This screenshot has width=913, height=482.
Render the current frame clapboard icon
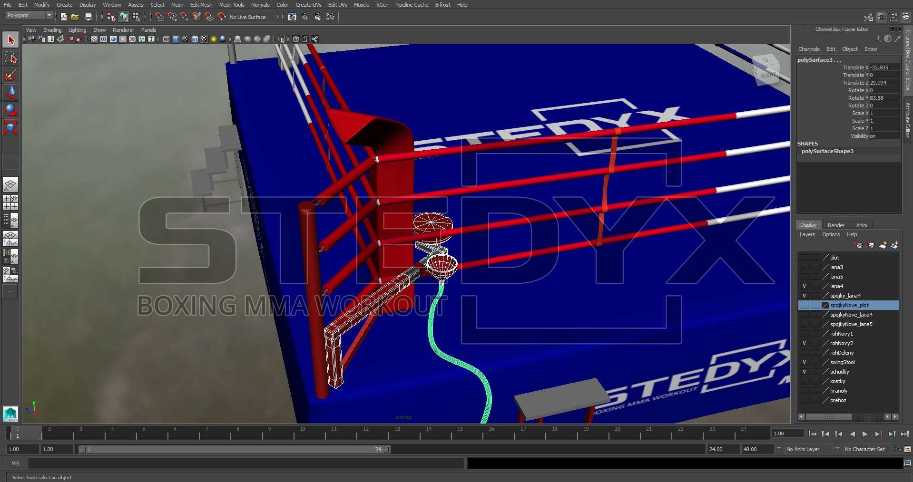(305, 17)
